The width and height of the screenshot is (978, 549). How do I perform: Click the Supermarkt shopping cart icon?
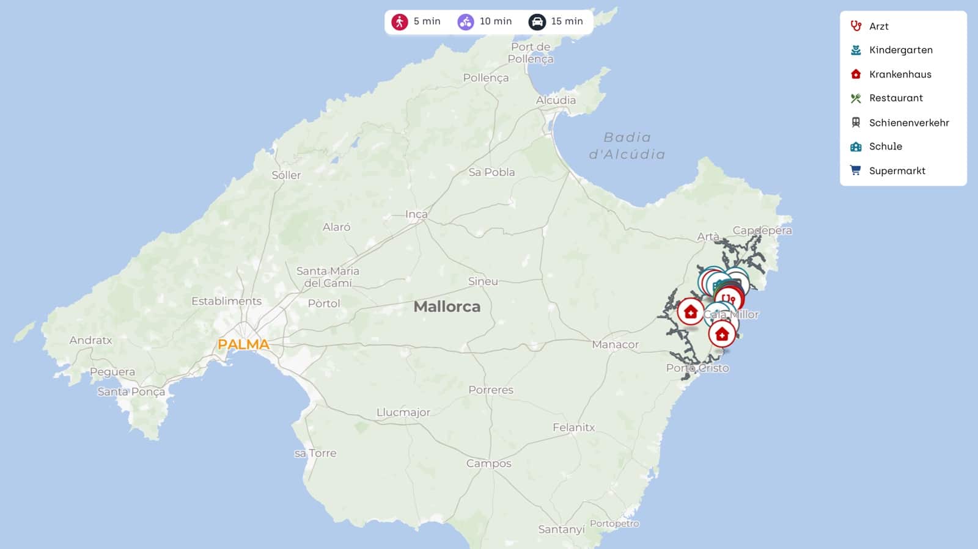856,170
